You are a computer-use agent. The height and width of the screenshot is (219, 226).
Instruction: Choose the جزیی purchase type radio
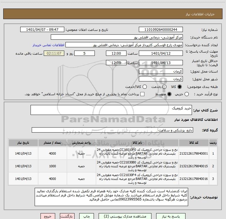[x=186, y=94]
